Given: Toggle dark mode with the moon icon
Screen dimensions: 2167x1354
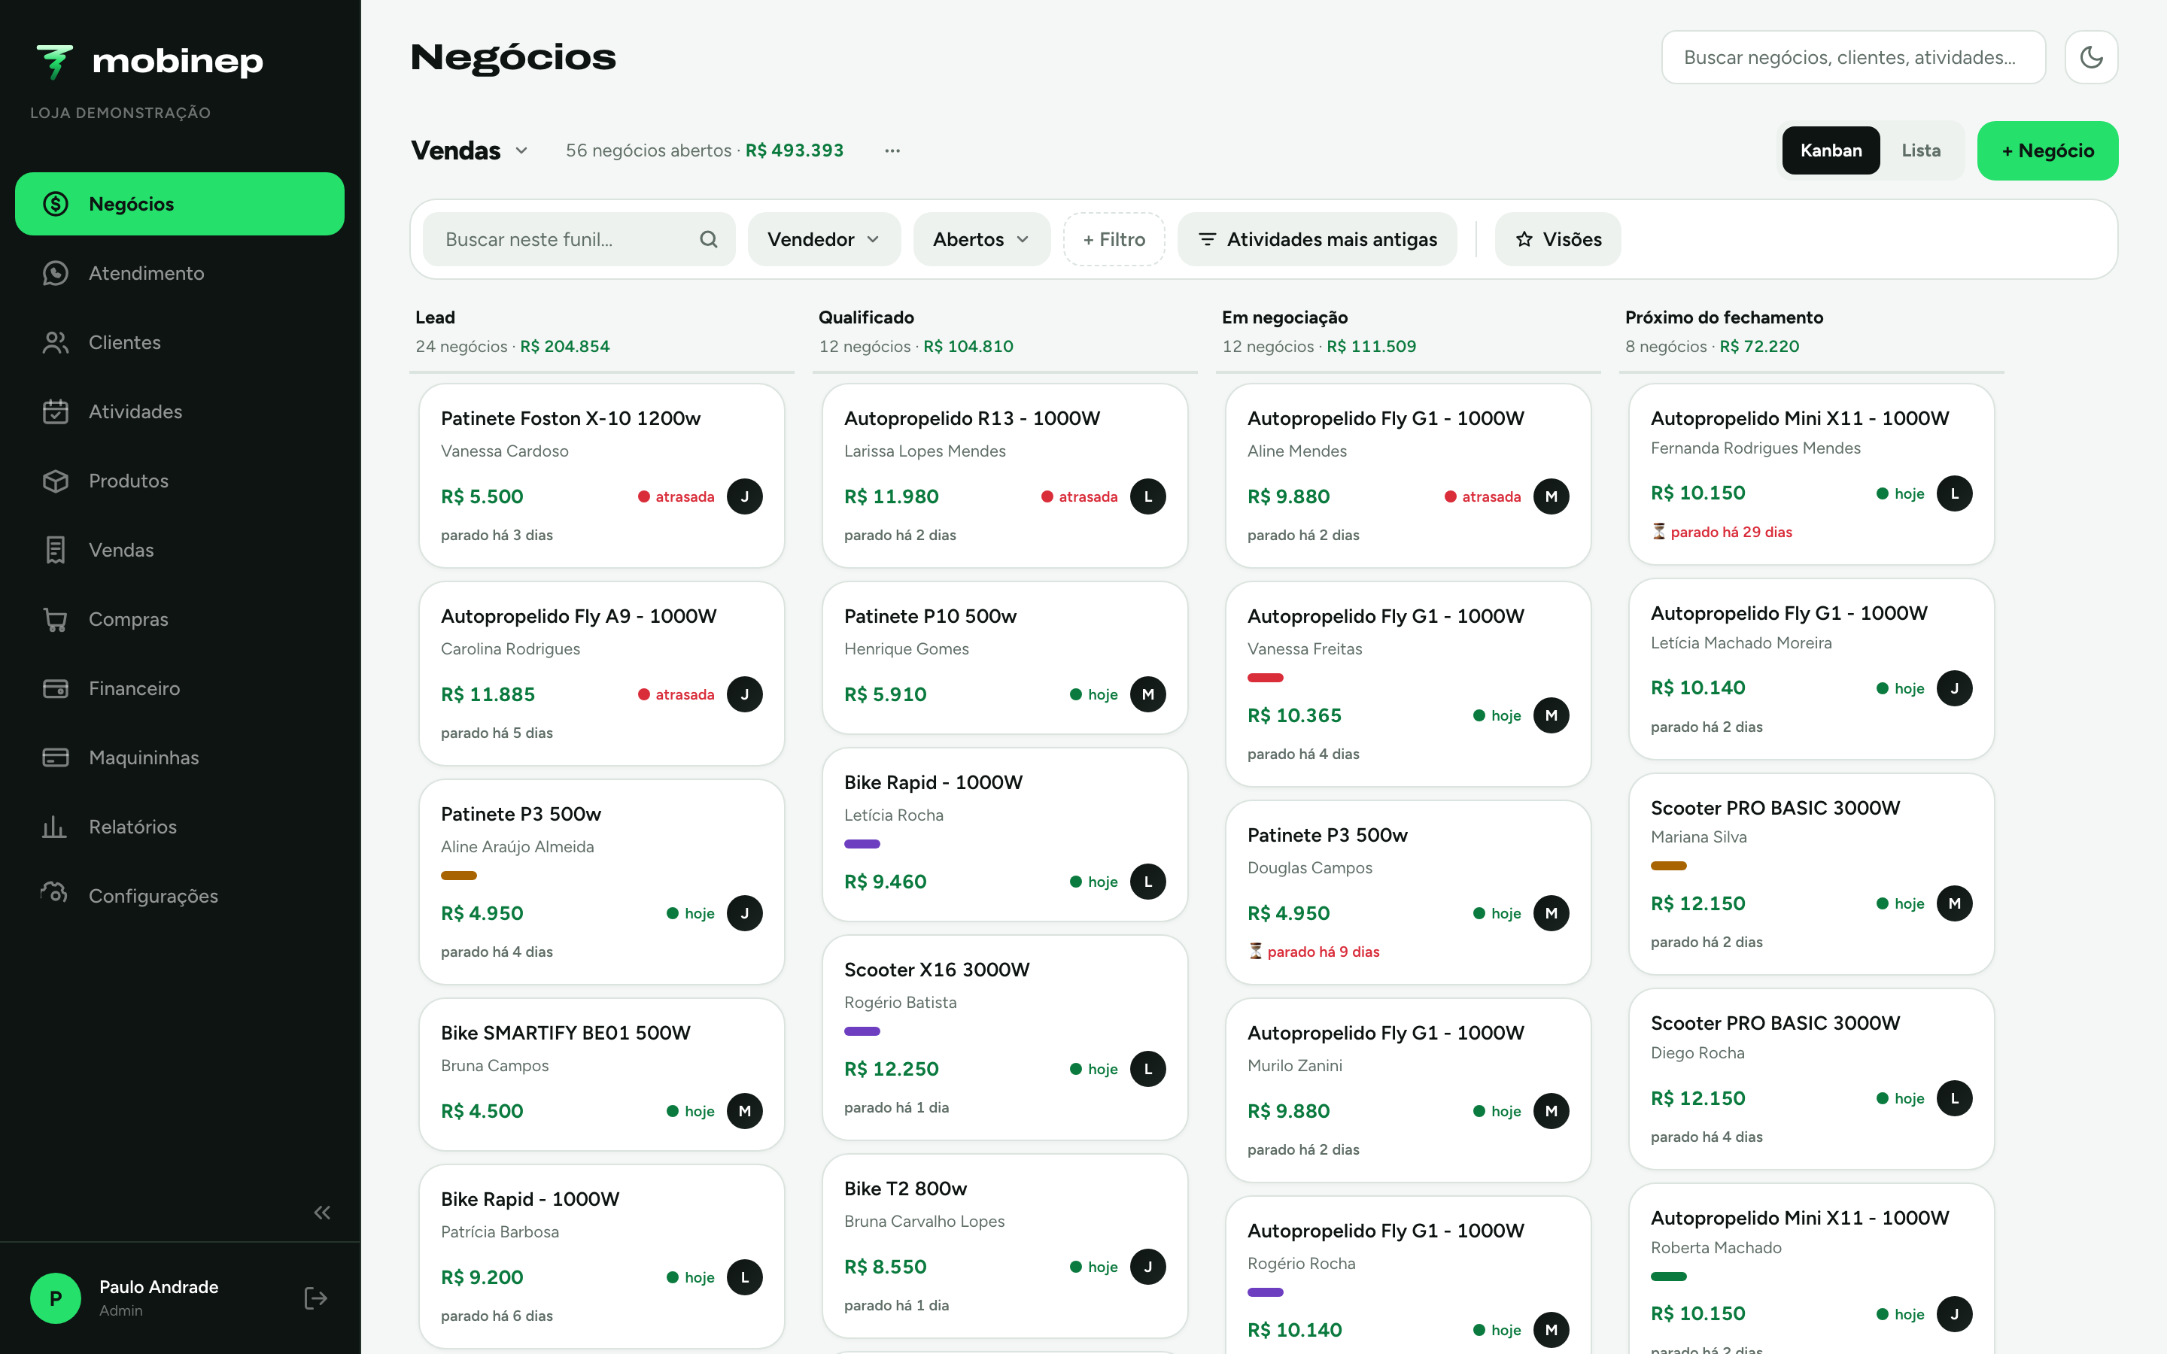Looking at the screenshot, I should click(2091, 57).
